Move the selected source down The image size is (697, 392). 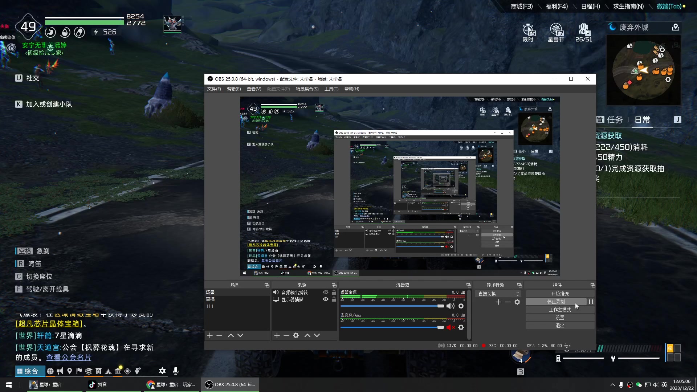317,335
